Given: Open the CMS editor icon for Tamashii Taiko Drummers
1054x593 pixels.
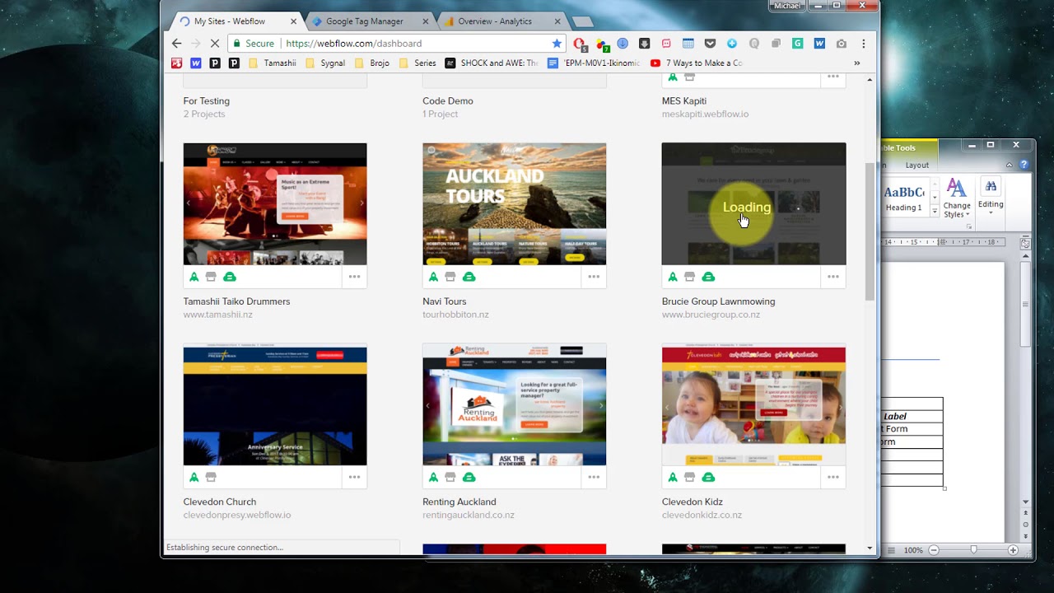Looking at the screenshot, I should 211,277.
